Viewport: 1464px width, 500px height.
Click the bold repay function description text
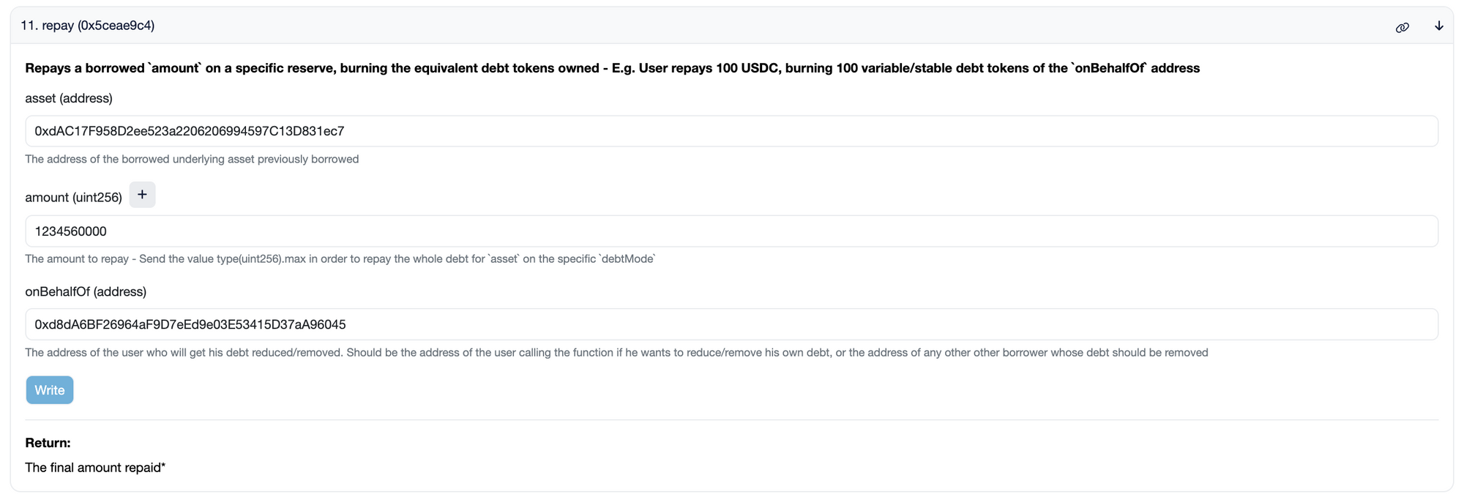(612, 68)
